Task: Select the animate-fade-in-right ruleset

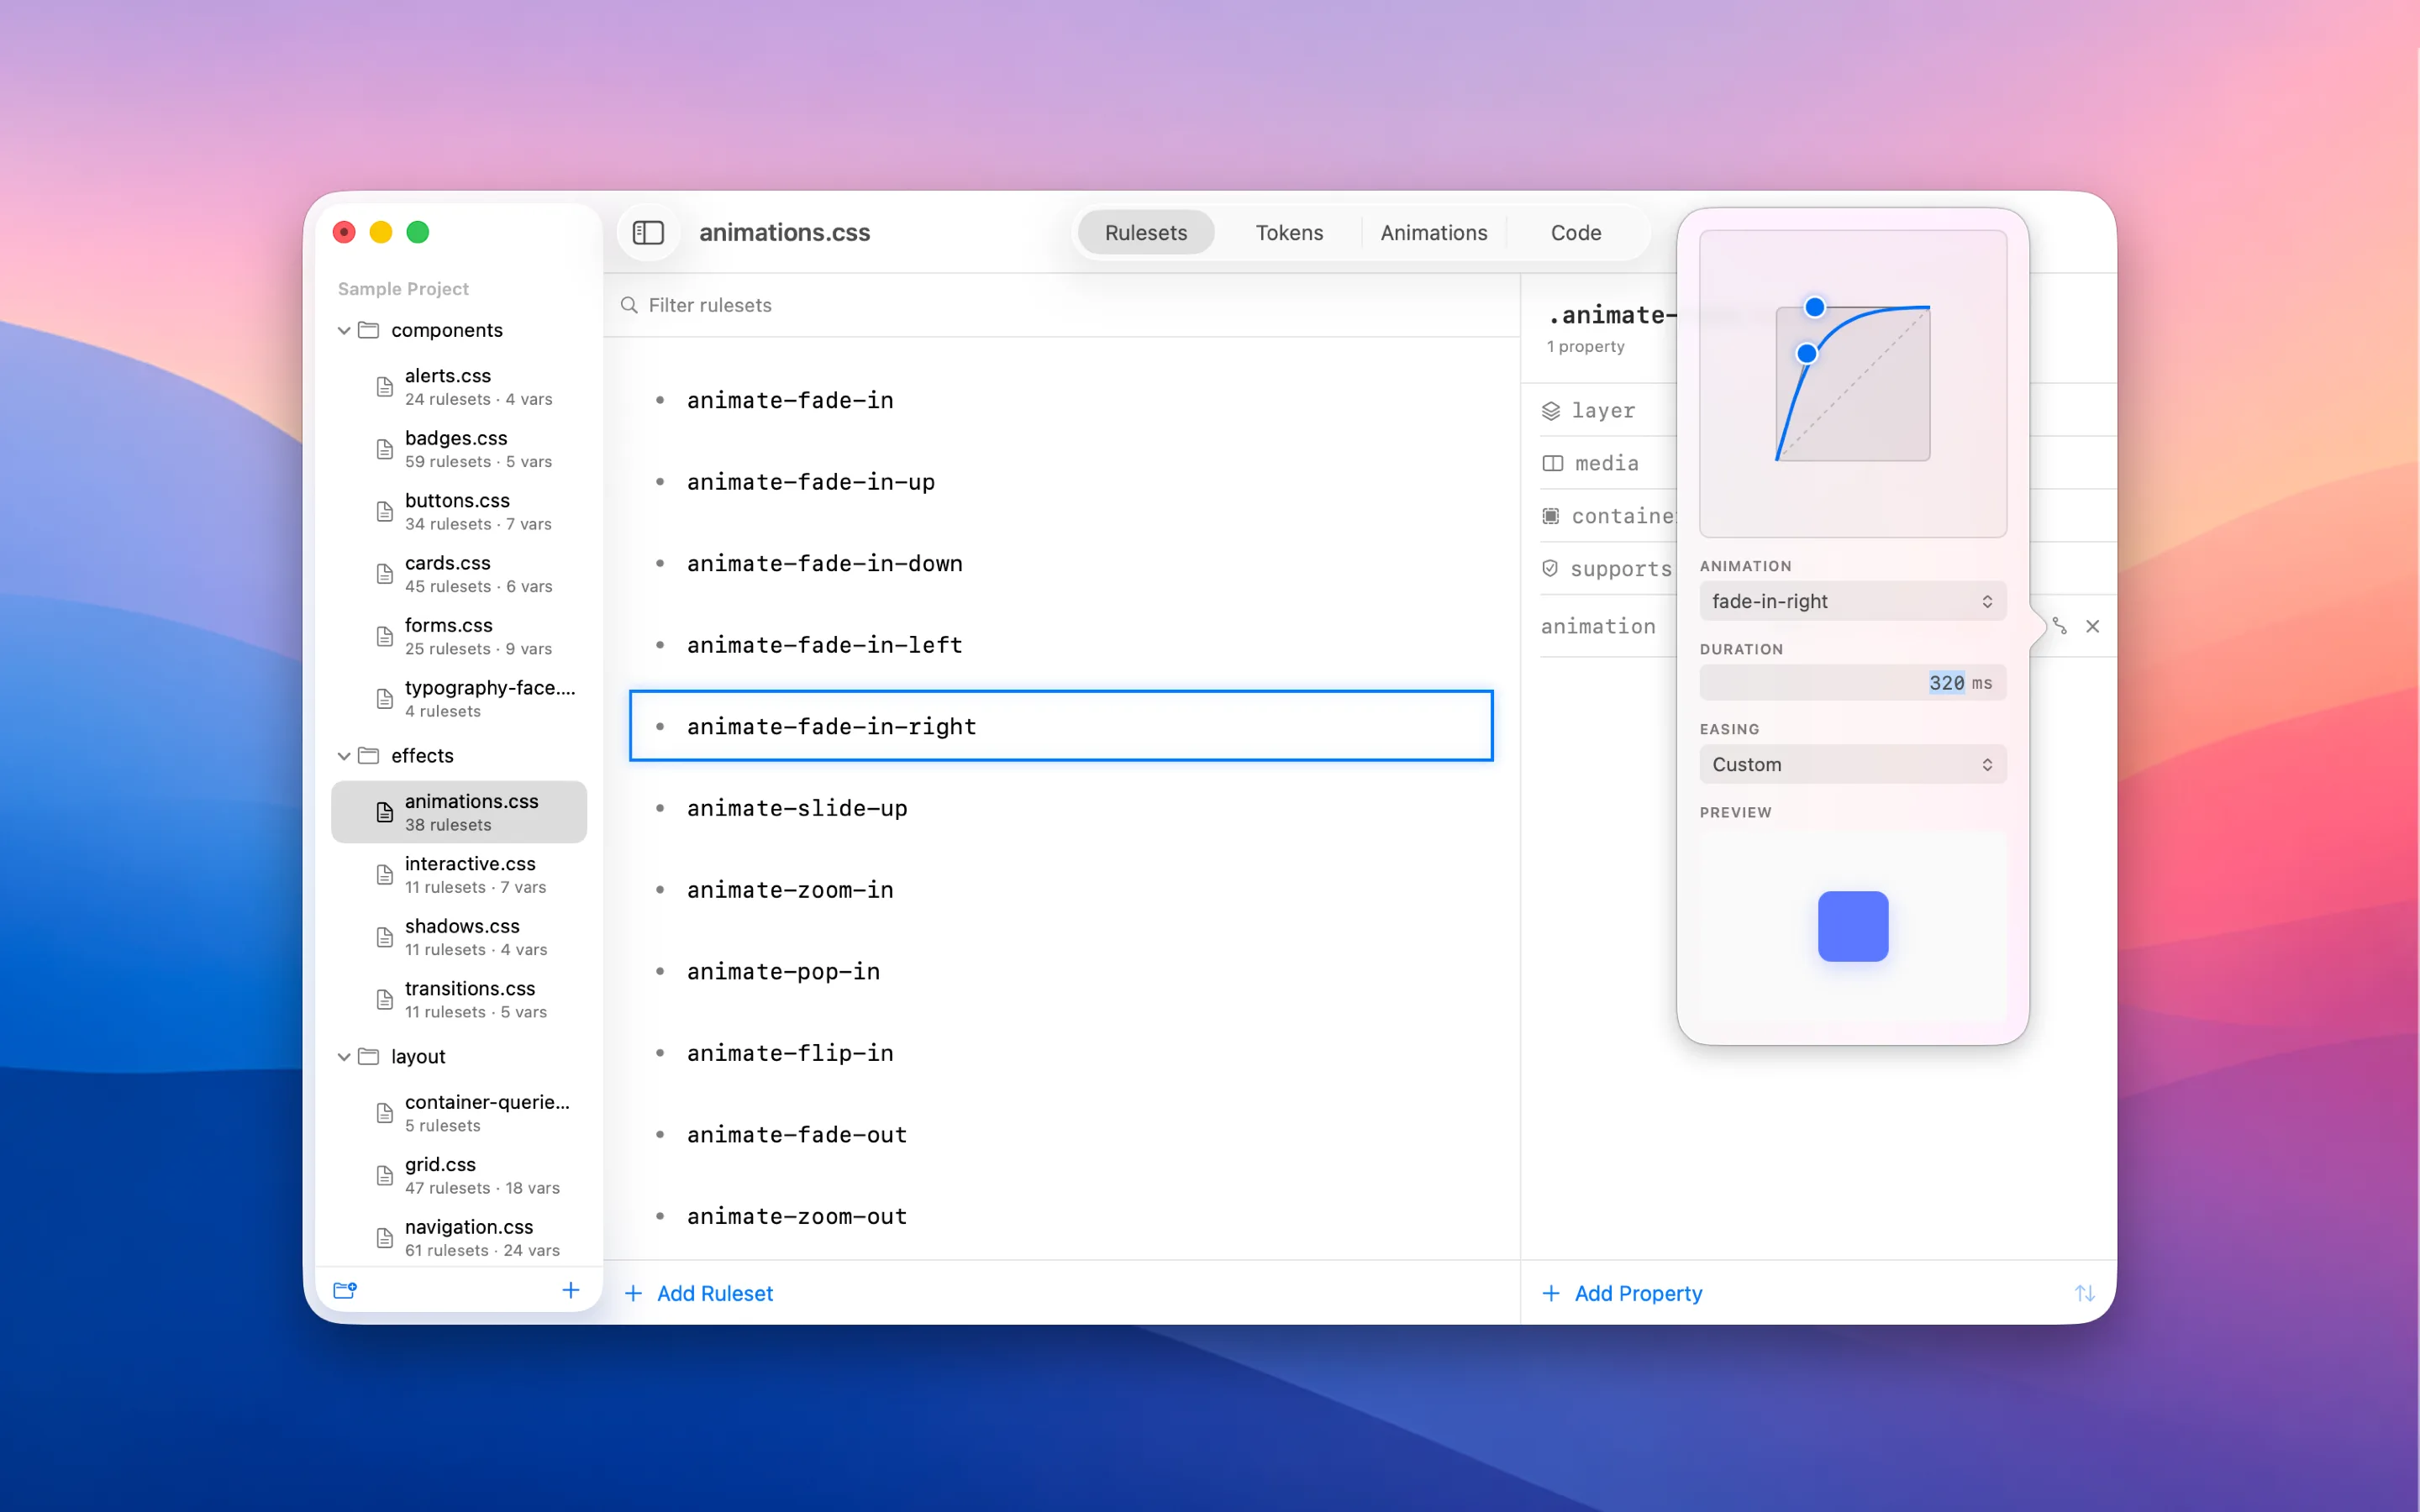Action: [x=1061, y=726]
